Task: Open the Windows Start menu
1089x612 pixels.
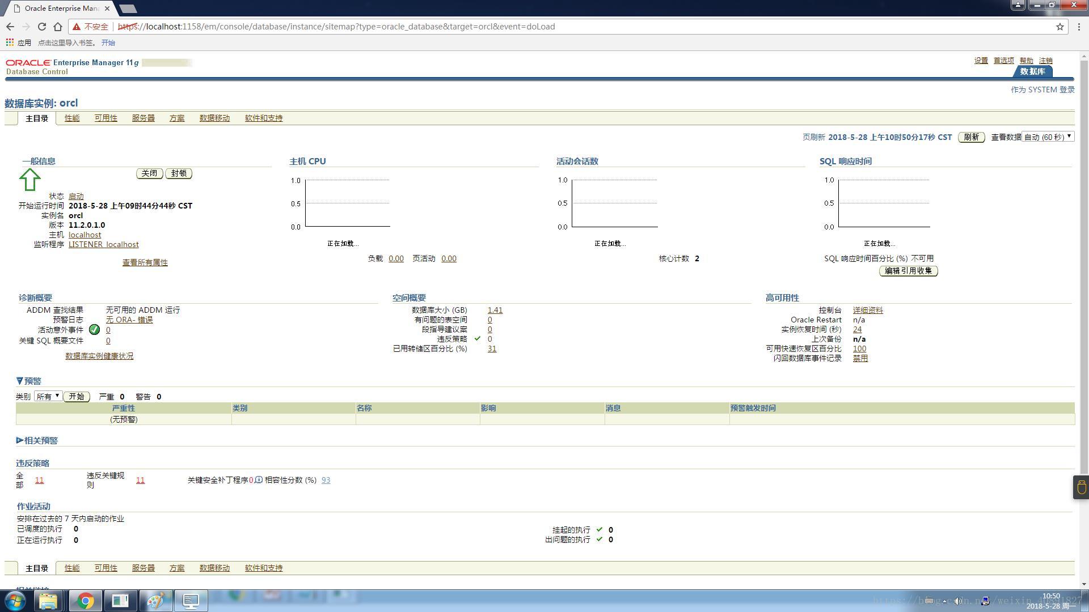Action: pos(15,601)
